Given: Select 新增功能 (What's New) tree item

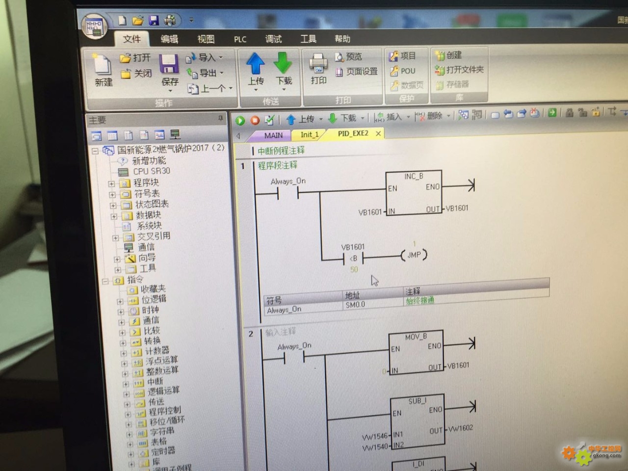Looking at the screenshot, I should (x=149, y=161).
